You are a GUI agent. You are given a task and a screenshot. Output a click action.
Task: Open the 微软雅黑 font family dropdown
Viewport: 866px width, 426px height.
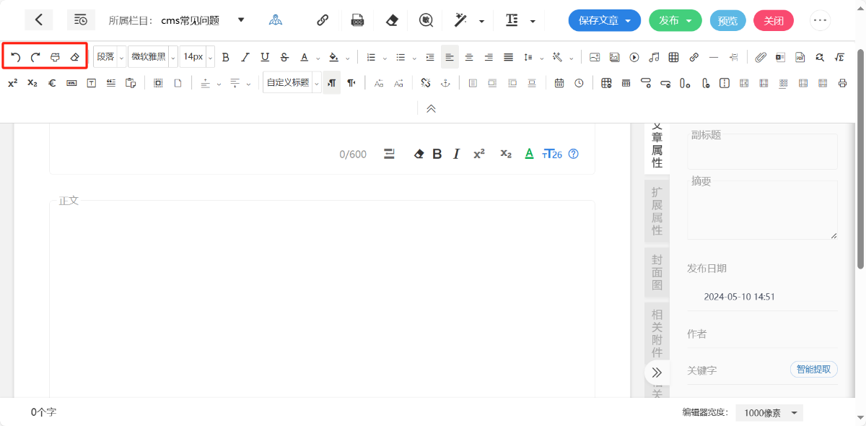152,57
